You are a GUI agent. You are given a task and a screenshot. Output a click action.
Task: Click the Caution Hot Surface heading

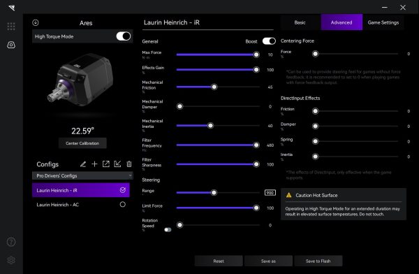tap(316, 195)
